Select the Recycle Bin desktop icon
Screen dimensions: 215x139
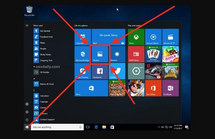tap(29, 11)
